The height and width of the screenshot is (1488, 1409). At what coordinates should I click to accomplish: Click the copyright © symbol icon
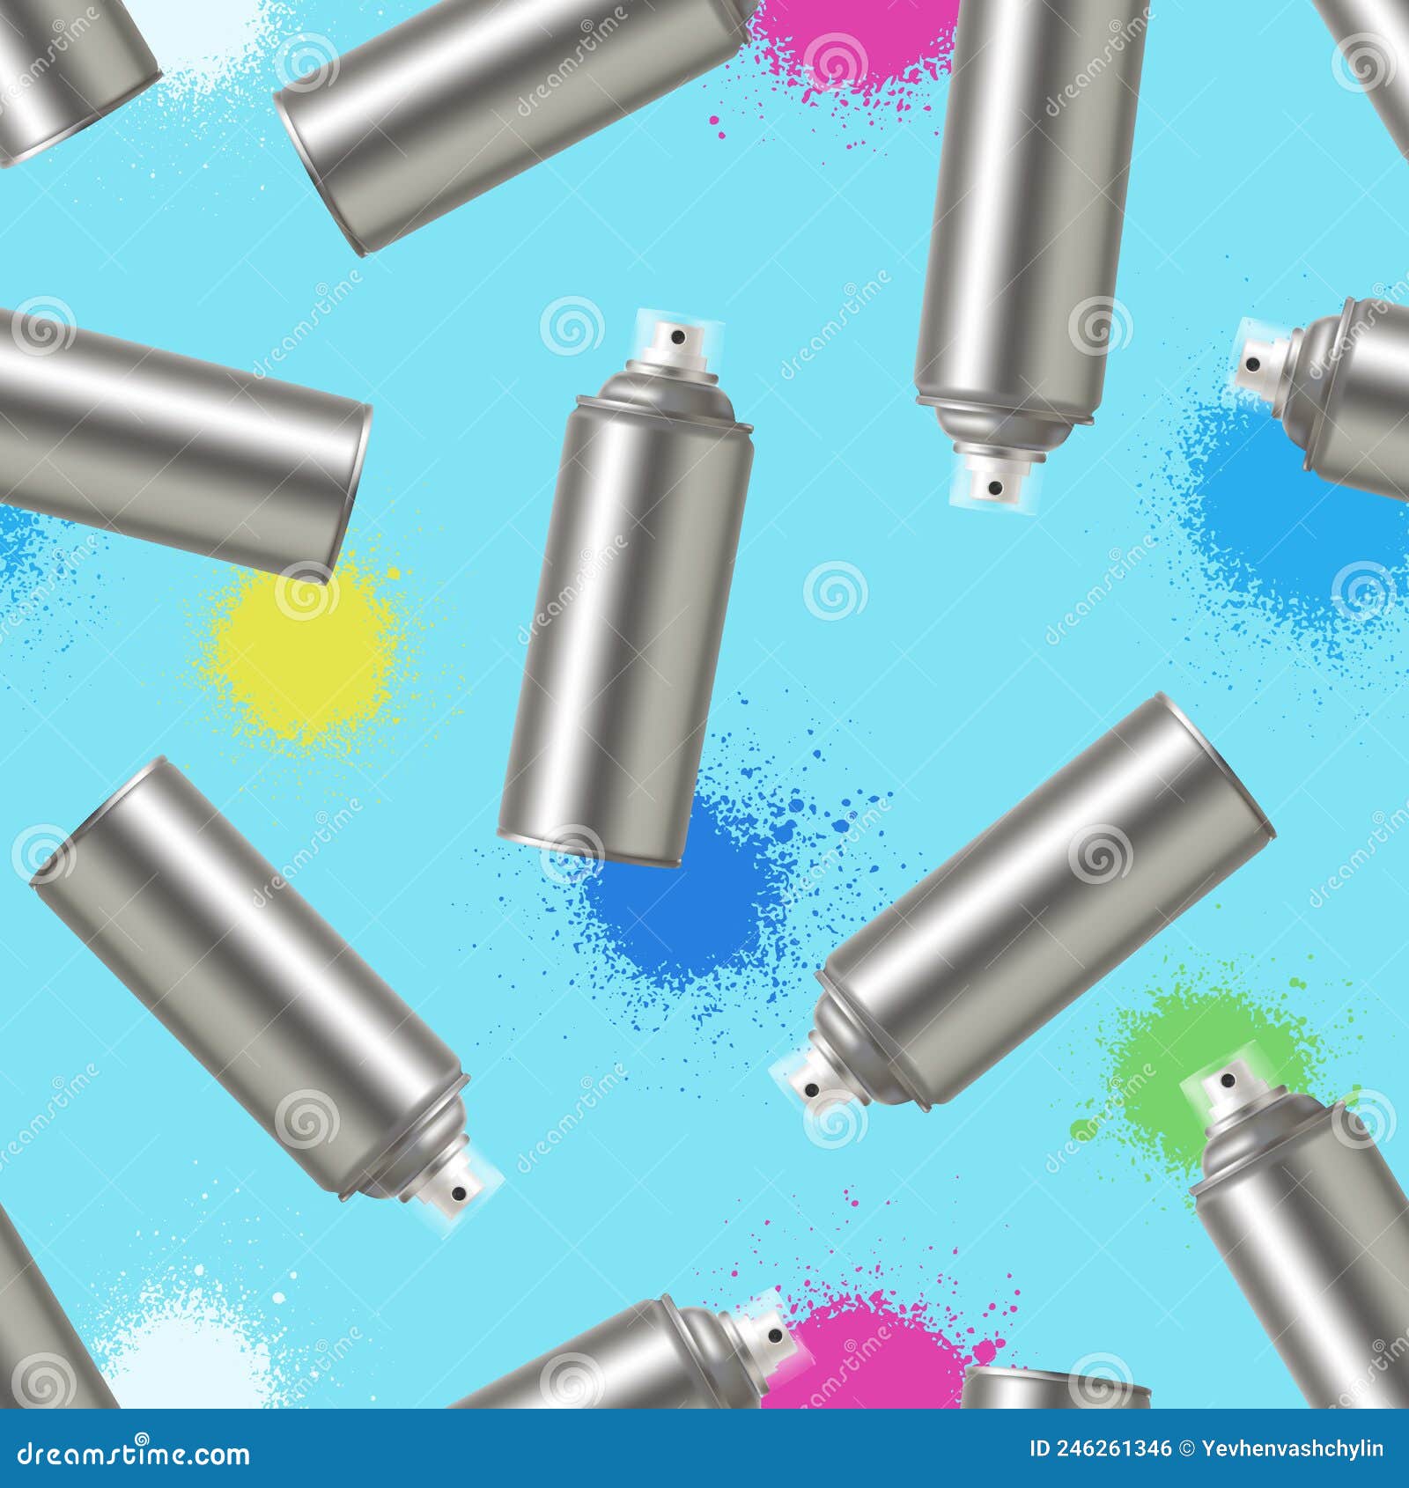1187,1448
